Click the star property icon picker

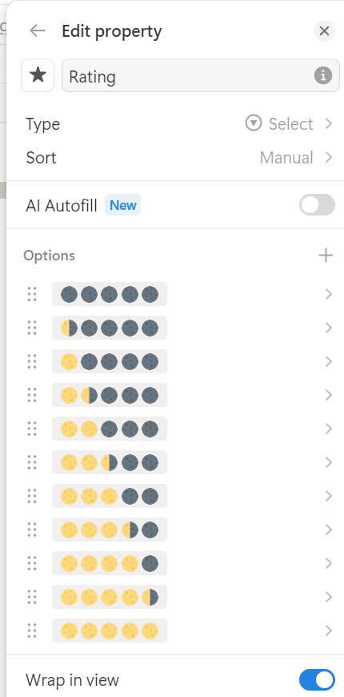point(38,75)
